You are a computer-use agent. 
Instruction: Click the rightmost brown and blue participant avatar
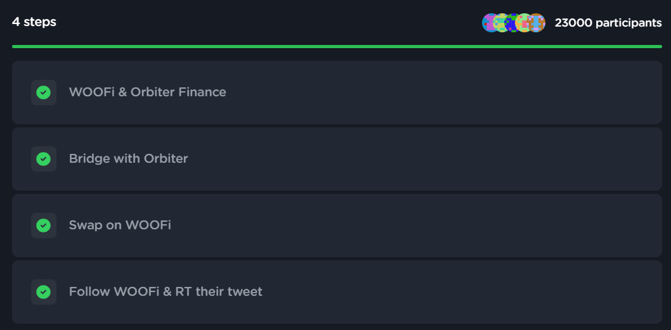[537, 23]
